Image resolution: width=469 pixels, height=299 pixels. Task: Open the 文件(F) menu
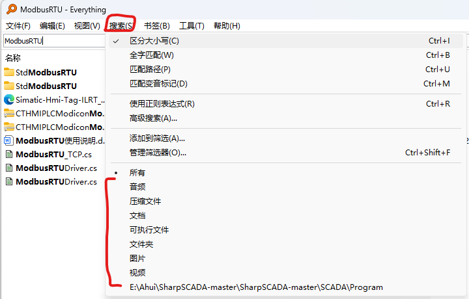click(x=18, y=26)
